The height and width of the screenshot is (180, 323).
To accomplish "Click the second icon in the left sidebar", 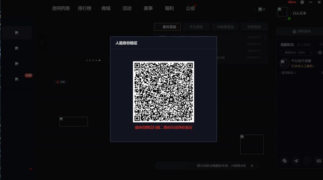I will pos(17,48).
